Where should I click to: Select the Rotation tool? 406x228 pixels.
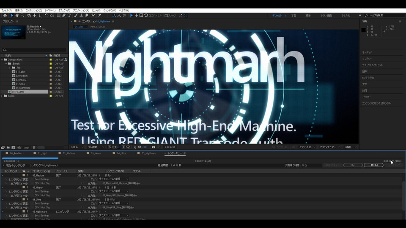[x=47, y=16]
